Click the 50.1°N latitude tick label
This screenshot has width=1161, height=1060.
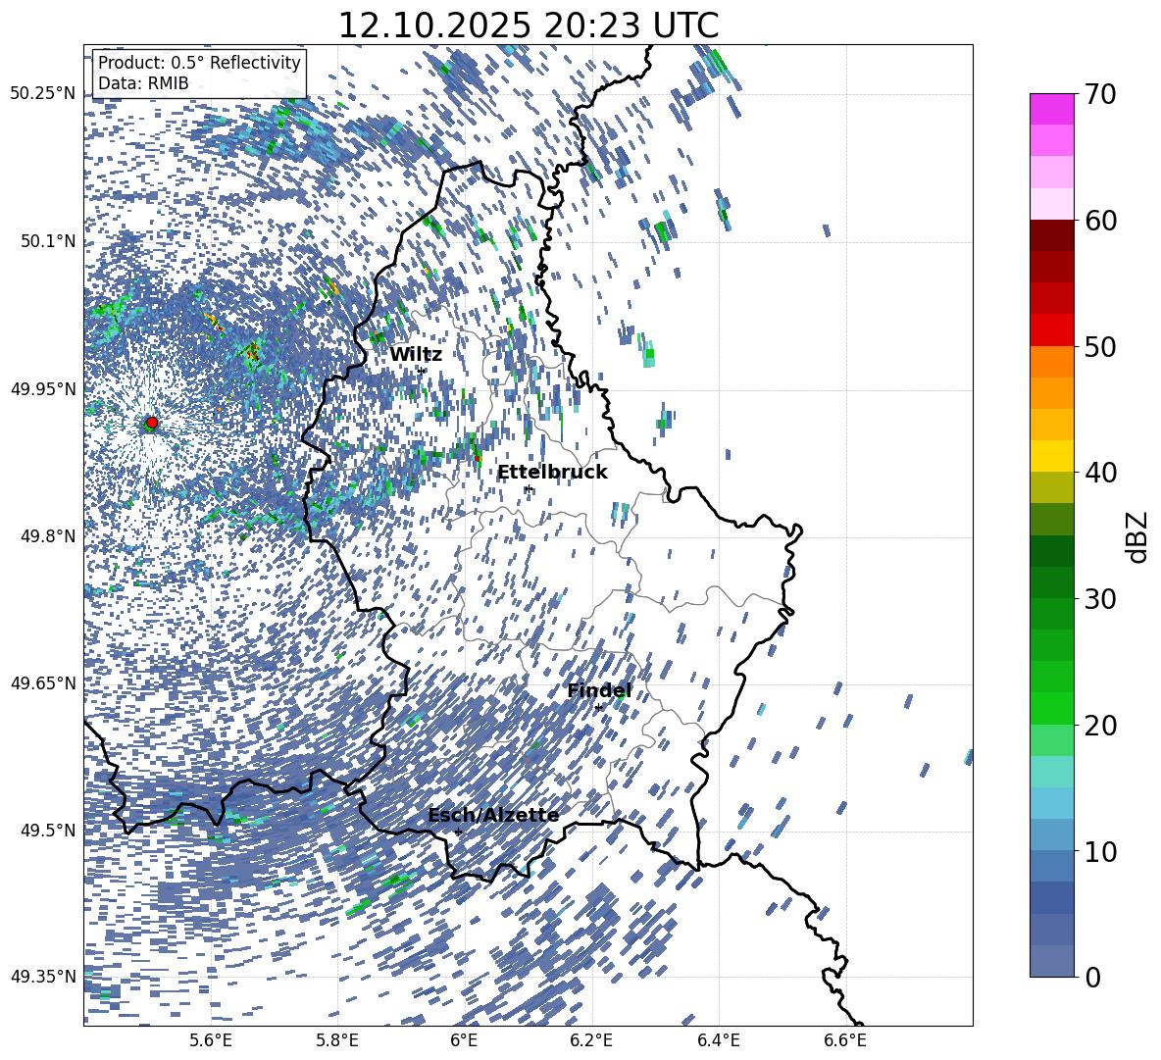[48, 241]
